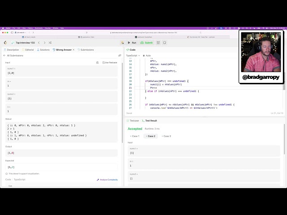
Task: Open the Develop menu
Action: [48, 28]
